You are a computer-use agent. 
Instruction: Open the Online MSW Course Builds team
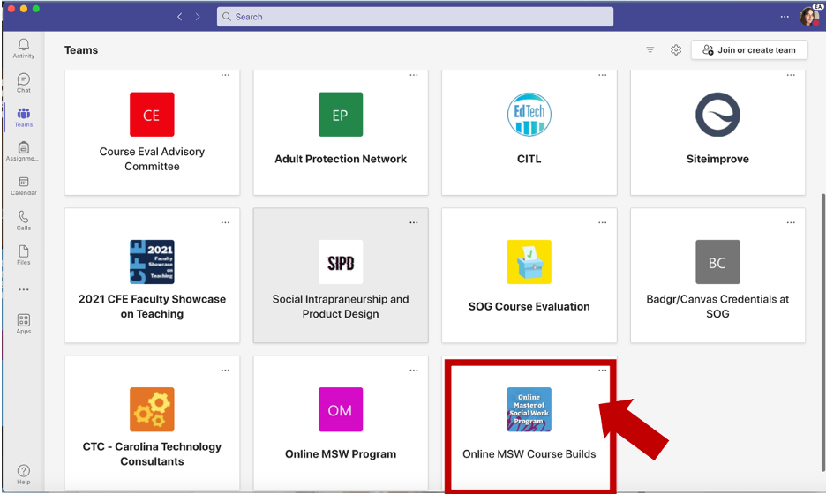click(529, 423)
